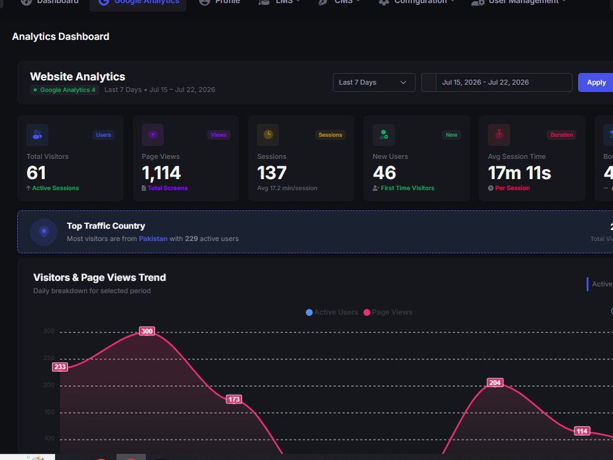The width and height of the screenshot is (613, 460).
Task: Click the 150 y-axis label
Action: click(49, 412)
